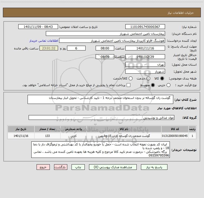Screen dimensions: 204x198
Task: Click the announcement date field 1401/11/09 - 08:43
Action: pos(38,27)
